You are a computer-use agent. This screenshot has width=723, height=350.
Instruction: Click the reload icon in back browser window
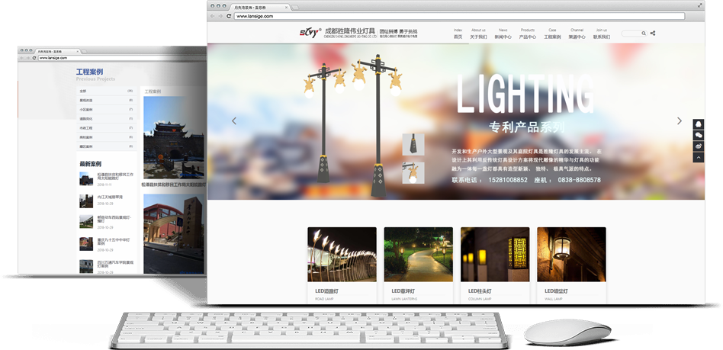[x=34, y=58]
